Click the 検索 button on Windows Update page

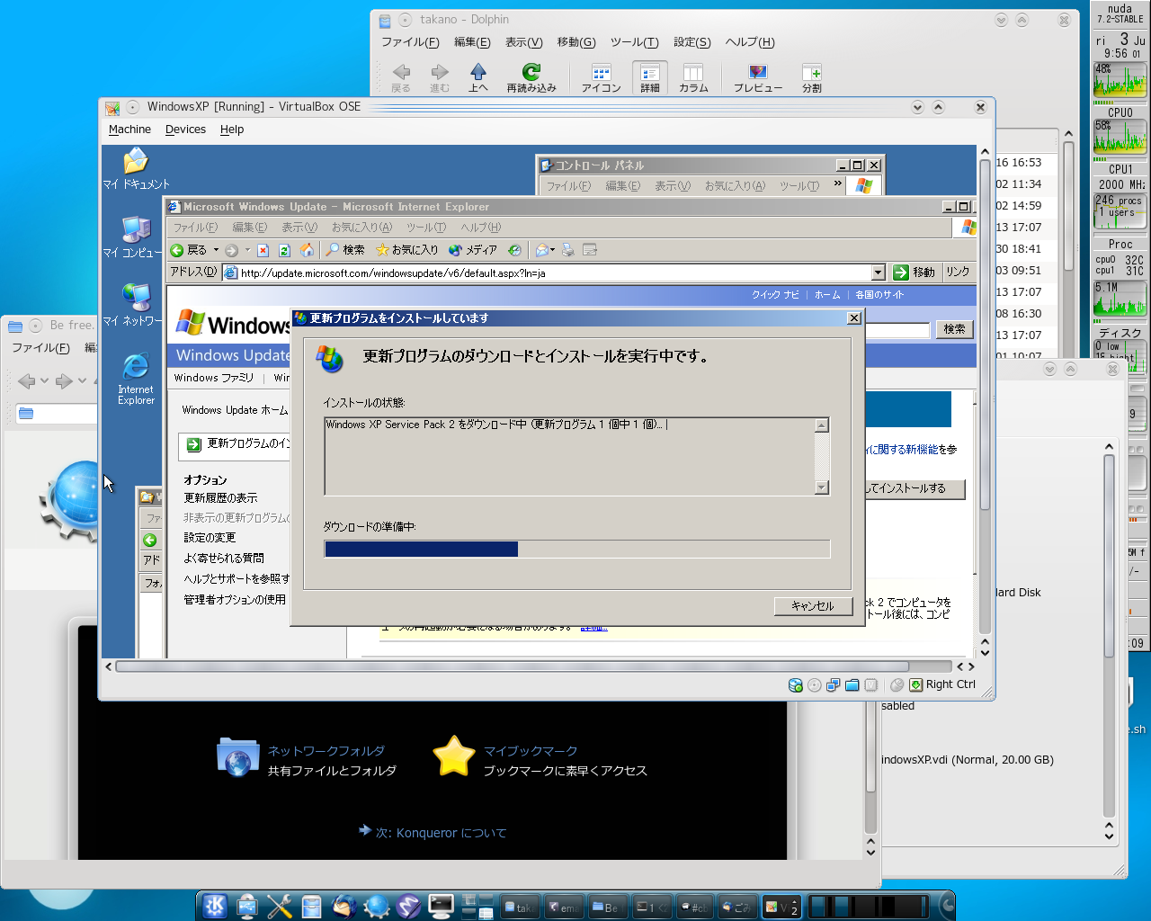pos(955,329)
